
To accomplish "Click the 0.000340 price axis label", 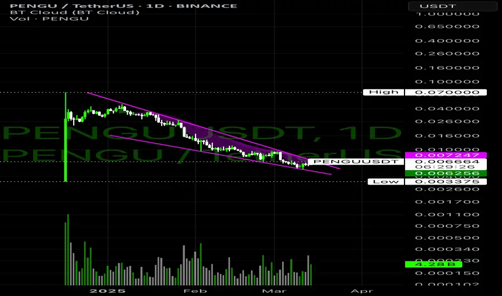I will click(447, 249).
